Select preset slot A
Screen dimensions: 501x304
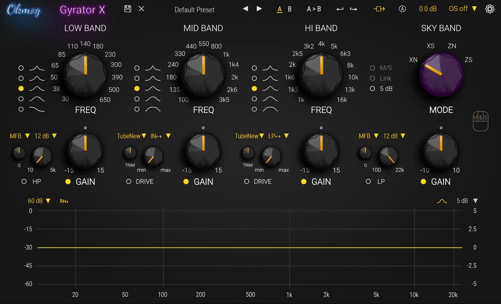click(279, 9)
